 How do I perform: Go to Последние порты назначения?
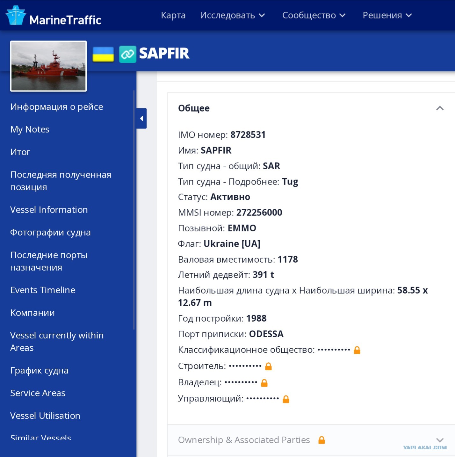point(49,261)
